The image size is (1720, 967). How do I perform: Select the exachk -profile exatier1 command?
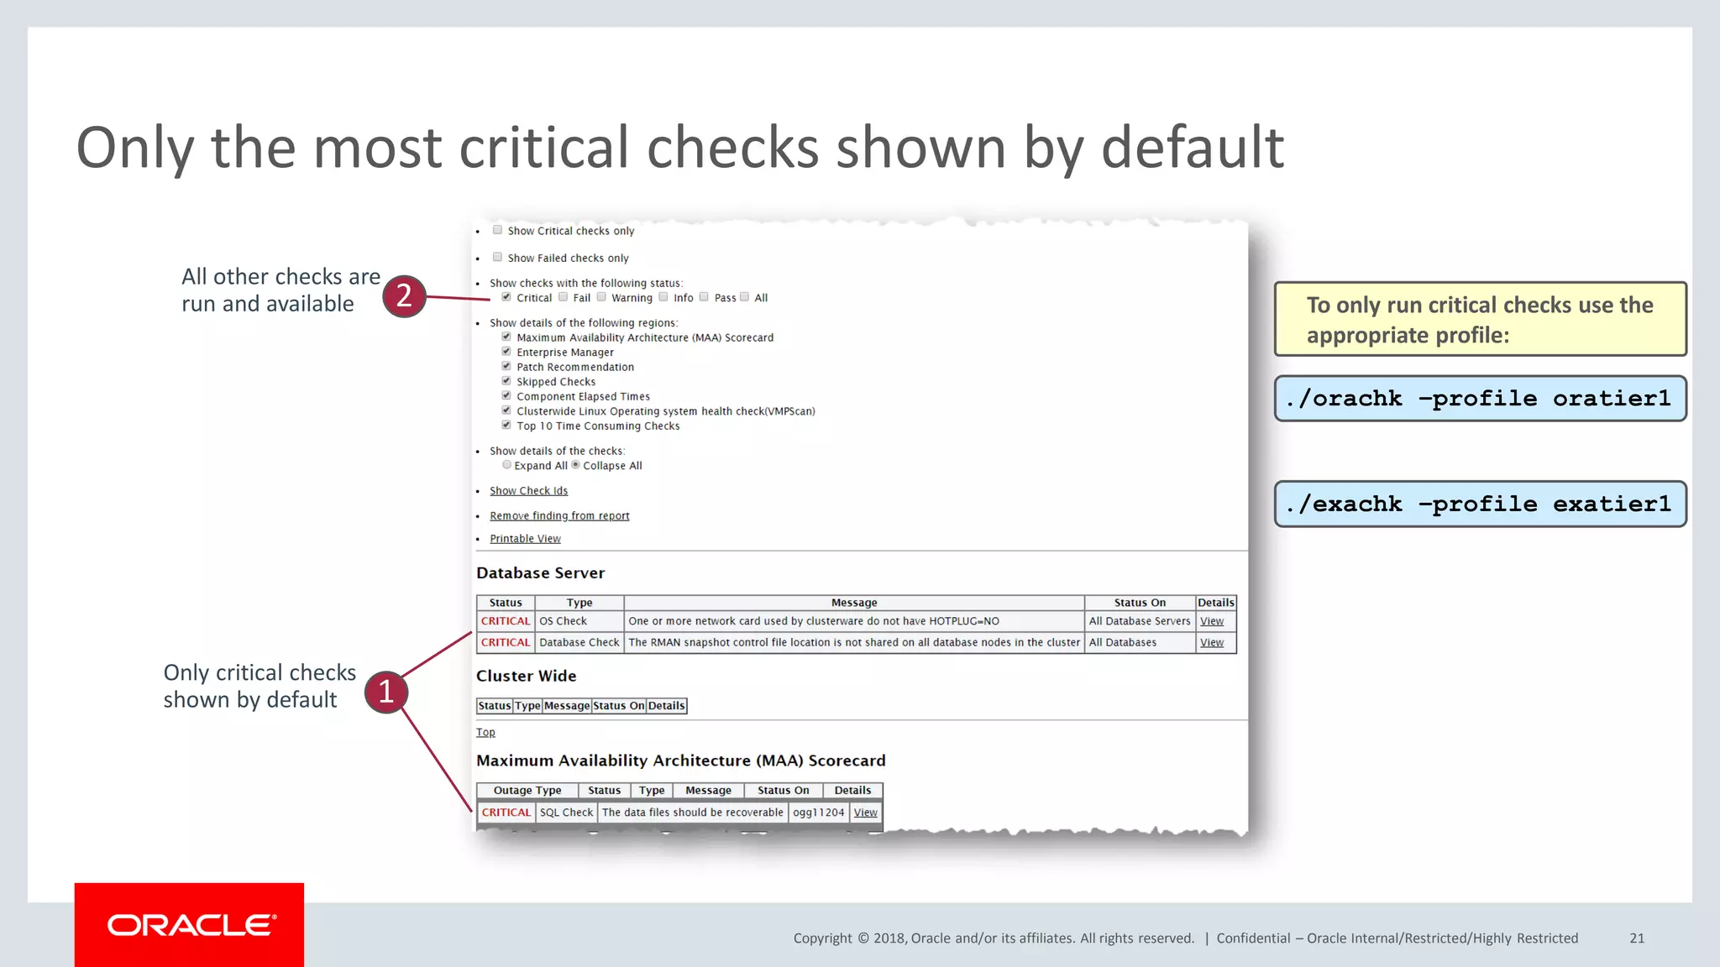pos(1480,504)
